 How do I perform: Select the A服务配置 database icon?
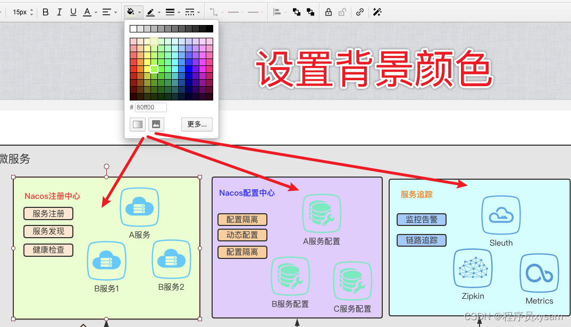322,213
